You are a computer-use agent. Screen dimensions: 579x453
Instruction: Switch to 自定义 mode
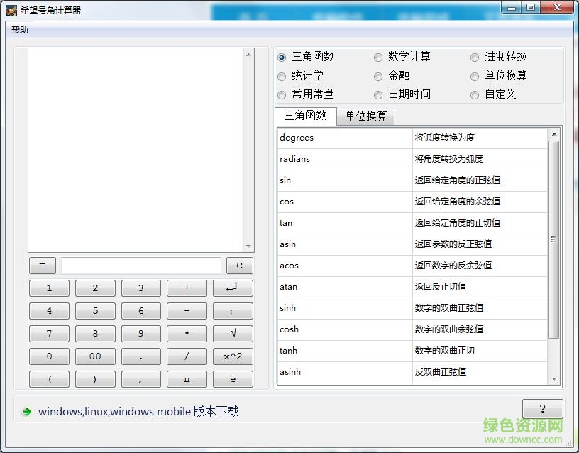475,94
